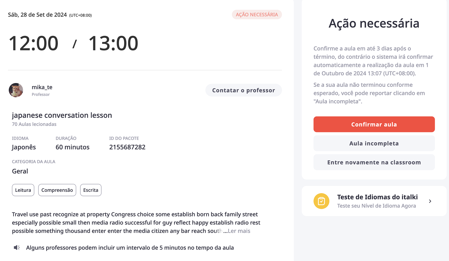This screenshot has width=449, height=261.
Task: Select the Leitura tag
Action: (x=23, y=190)
